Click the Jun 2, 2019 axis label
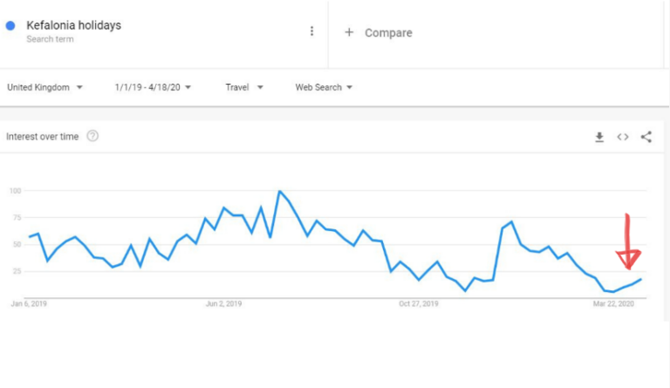 click(223, 304)
